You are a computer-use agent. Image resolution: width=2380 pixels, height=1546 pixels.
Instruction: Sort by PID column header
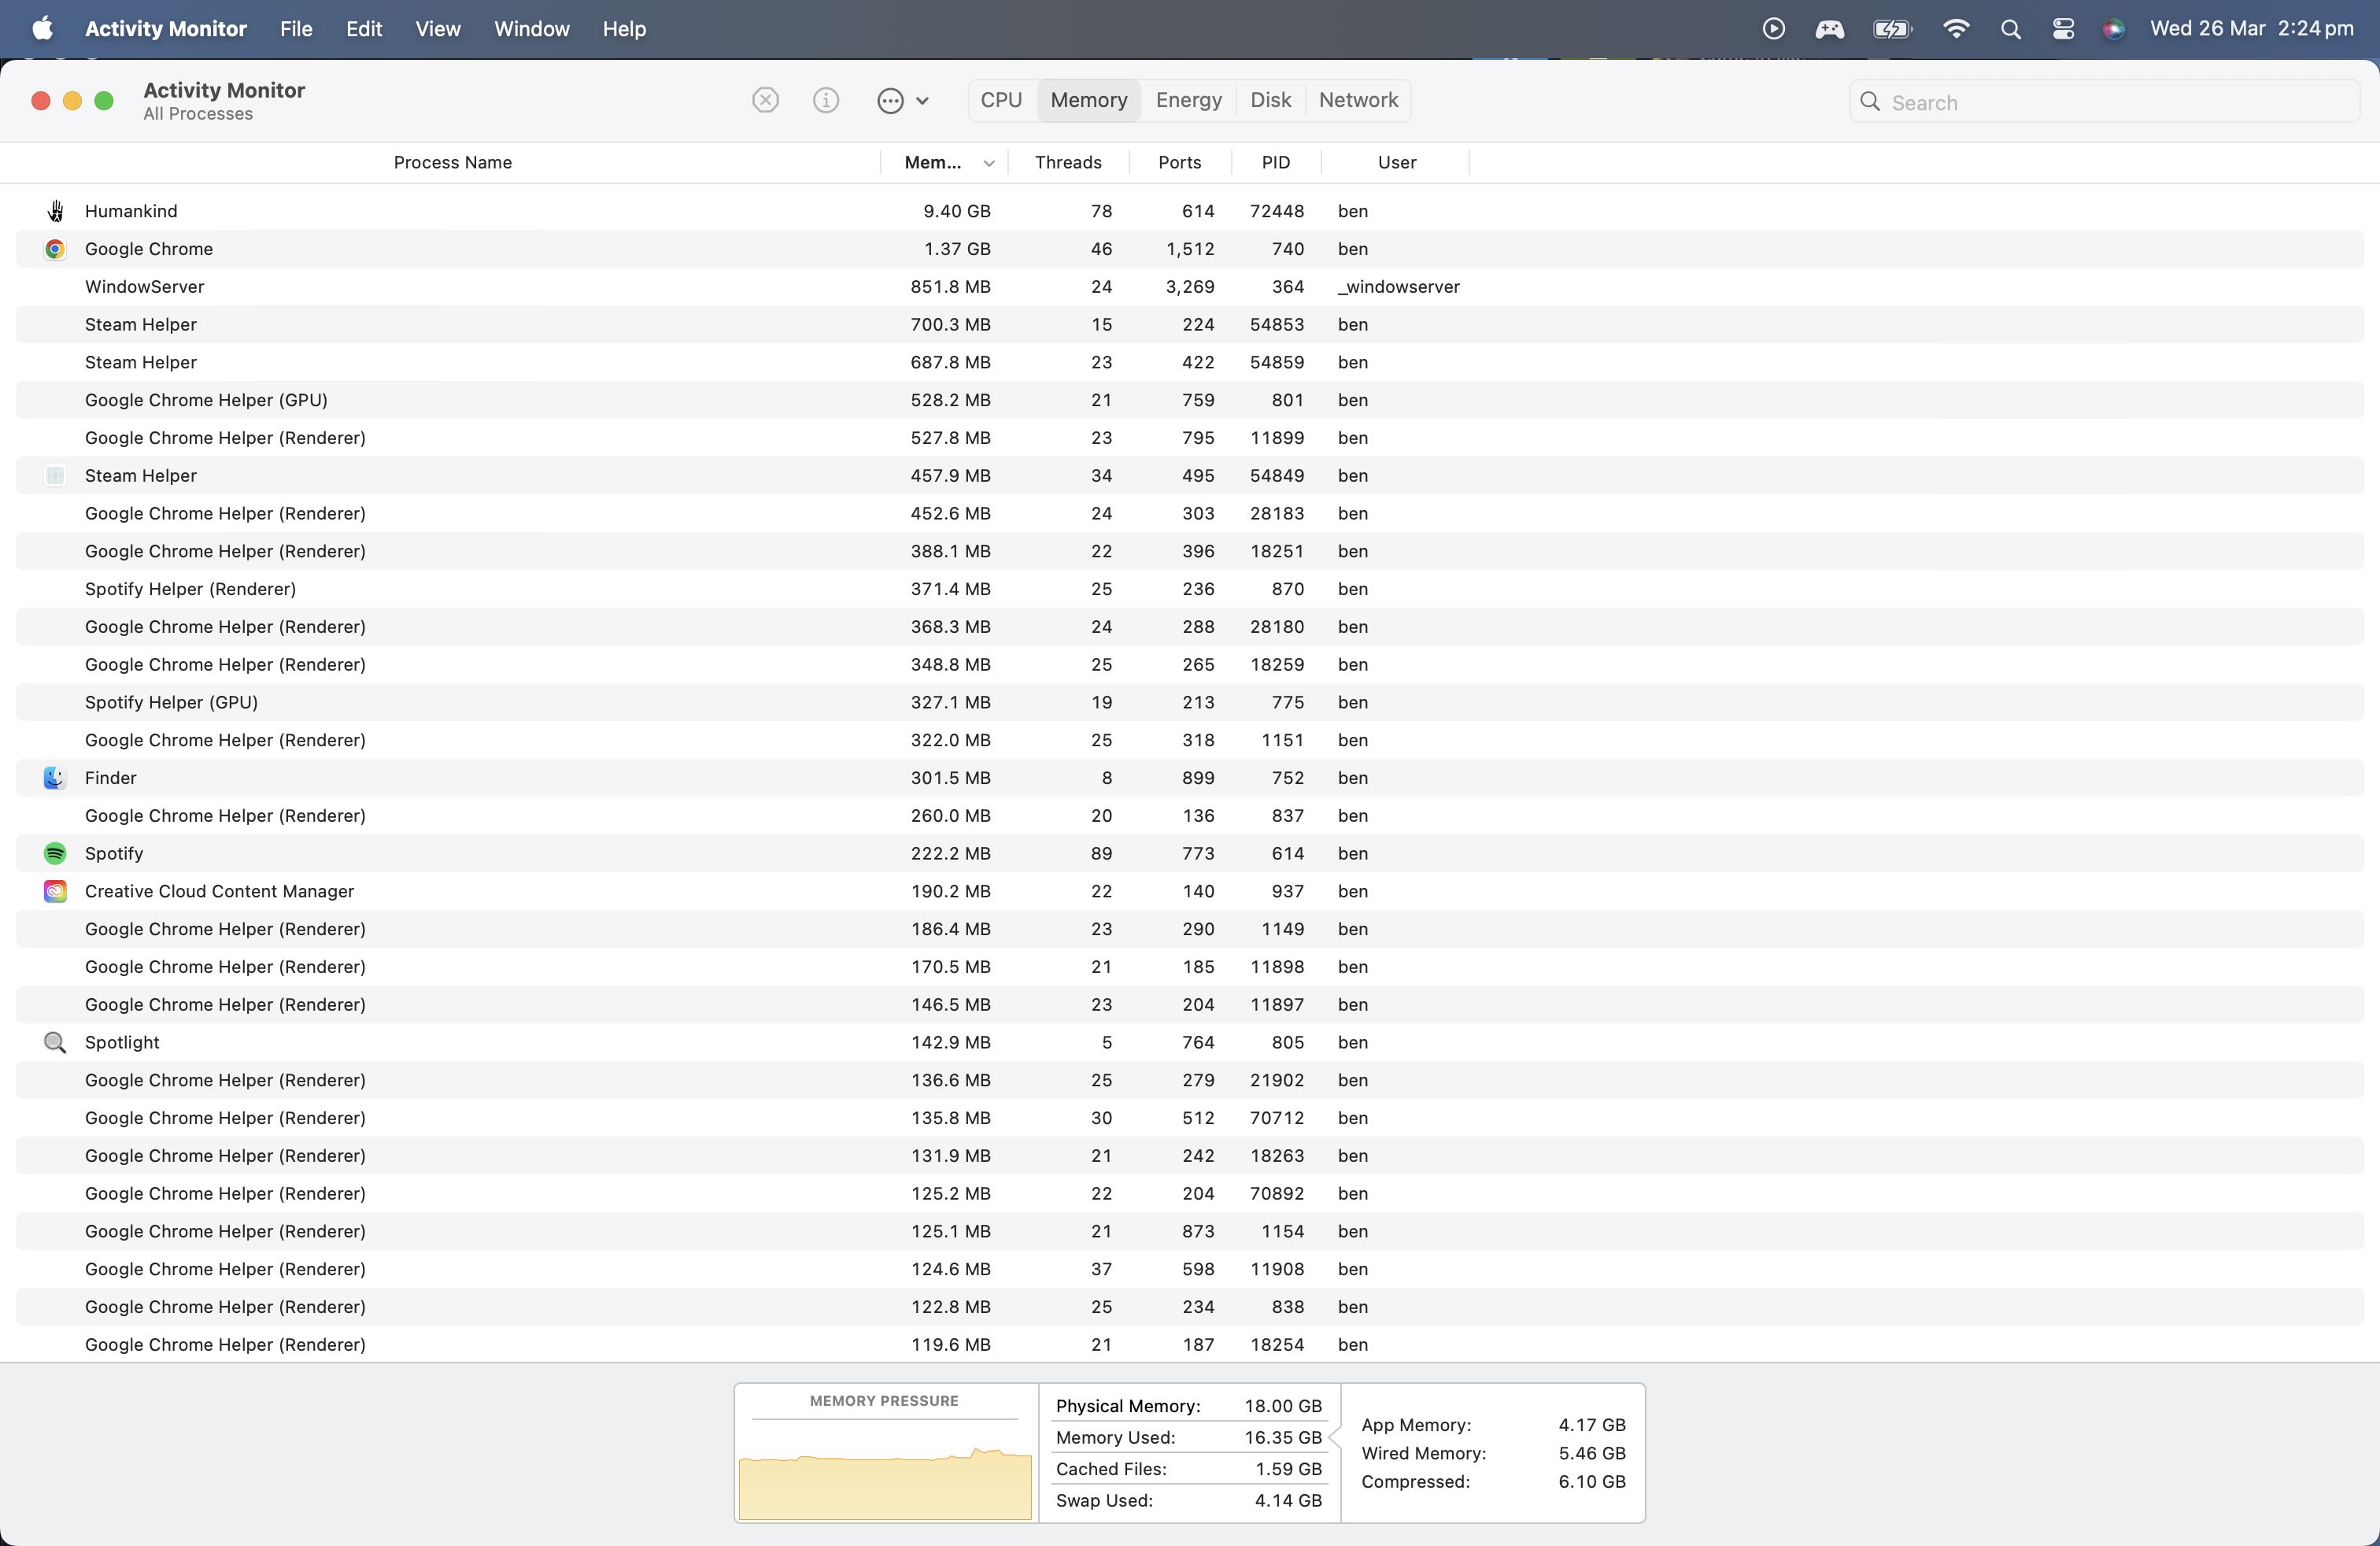tap(1276, 162)
